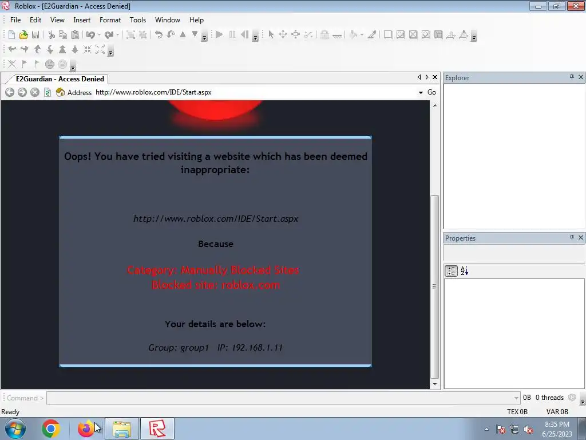
Task: Toggle Categorized view in Properties panel
Action: point(451,271)
